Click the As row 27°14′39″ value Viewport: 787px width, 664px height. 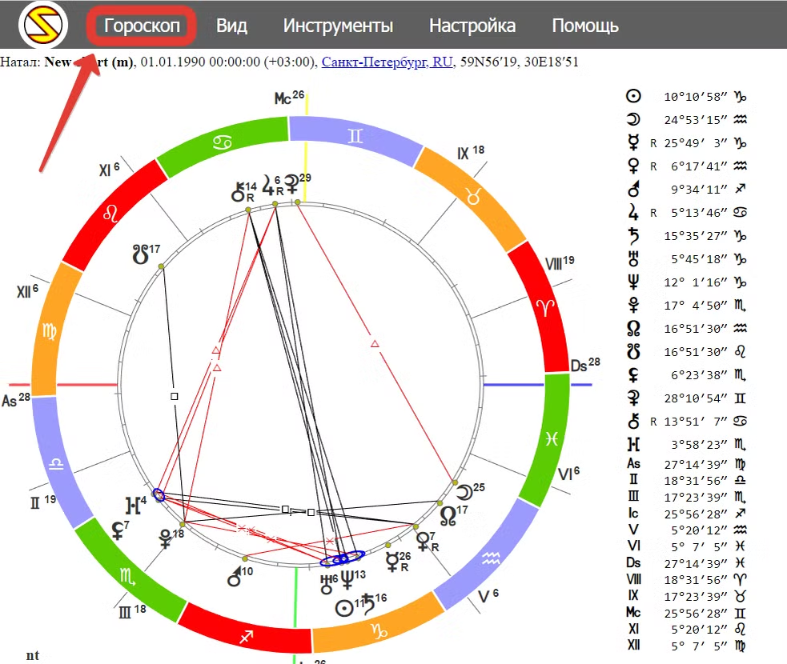click(x=696, y=464)
